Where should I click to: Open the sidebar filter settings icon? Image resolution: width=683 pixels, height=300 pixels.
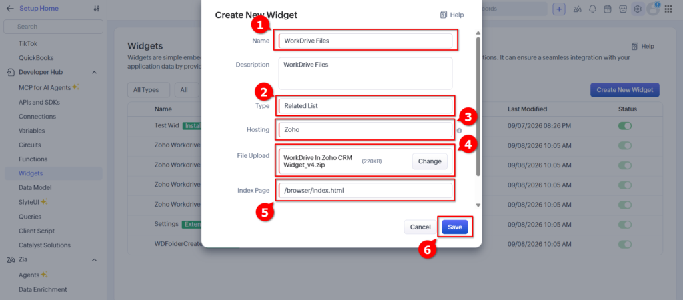96,9
